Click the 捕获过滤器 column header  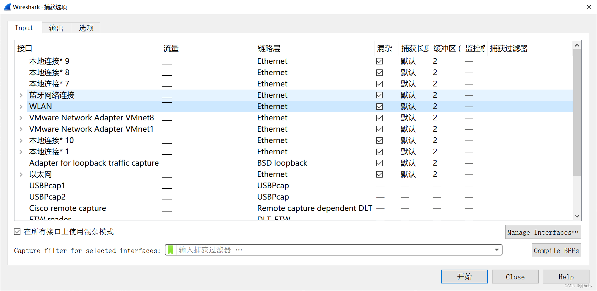(x=530, y=48)
